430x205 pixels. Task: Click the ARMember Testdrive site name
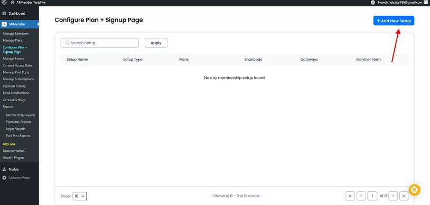[x=31, y=2]
